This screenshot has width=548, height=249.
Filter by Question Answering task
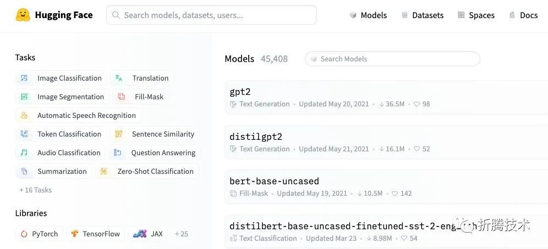(x=155, y=152)
